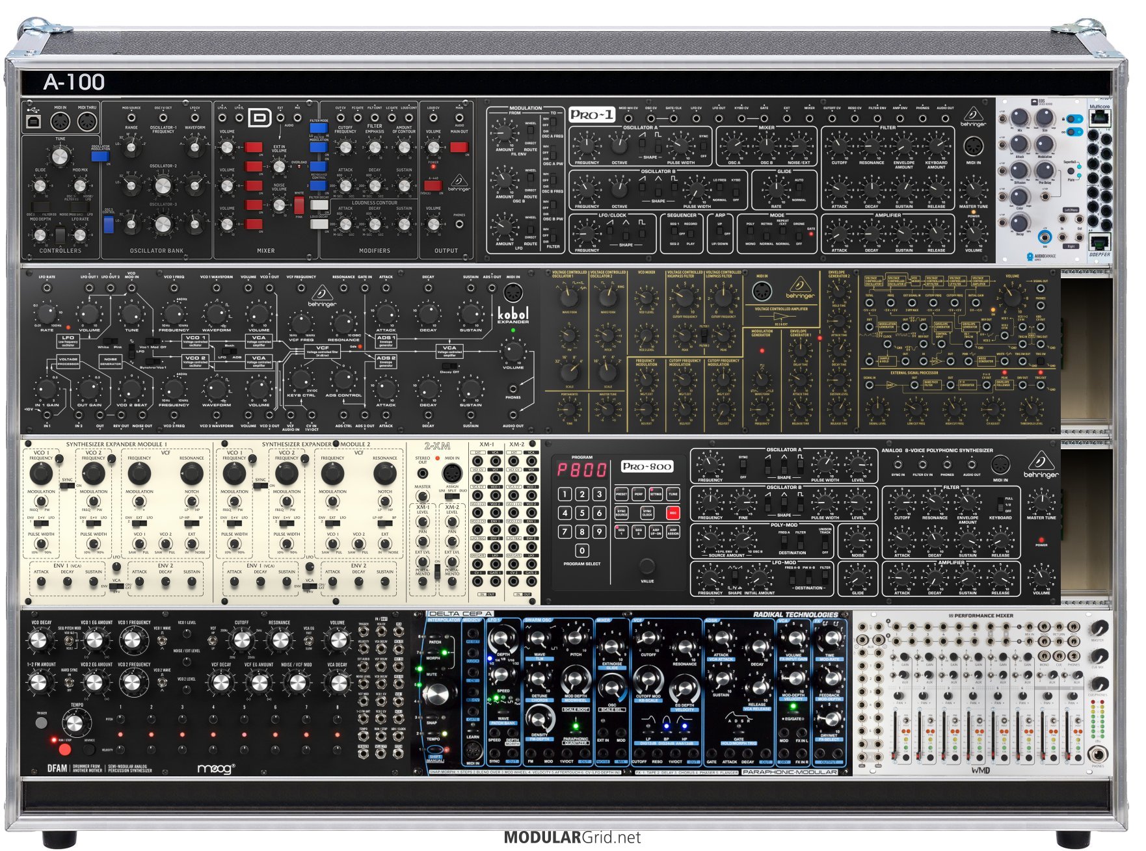The image size is (1146, 851).
Task: Click the SEQ 1 button on the Pro-800
Action: pyautogui.click(x=621, y=531)
